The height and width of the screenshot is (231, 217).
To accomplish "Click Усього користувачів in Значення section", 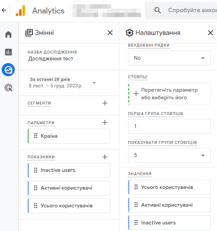I will point(169,187).
